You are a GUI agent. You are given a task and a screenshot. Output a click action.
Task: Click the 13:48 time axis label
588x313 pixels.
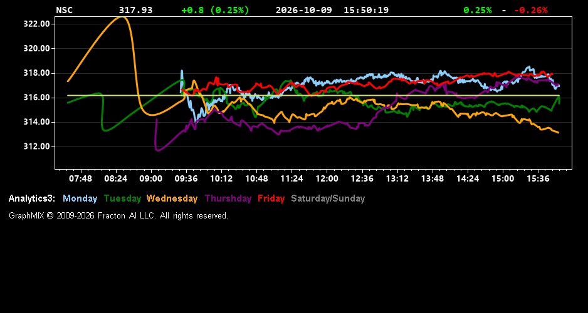click(x=433, y=178)
